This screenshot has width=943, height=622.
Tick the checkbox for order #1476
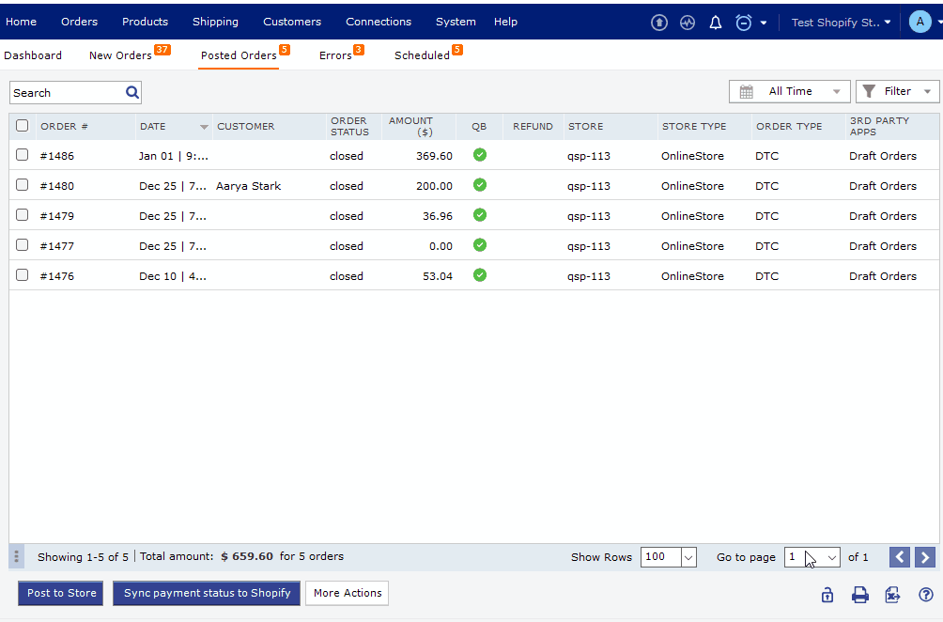coord(22,275)
